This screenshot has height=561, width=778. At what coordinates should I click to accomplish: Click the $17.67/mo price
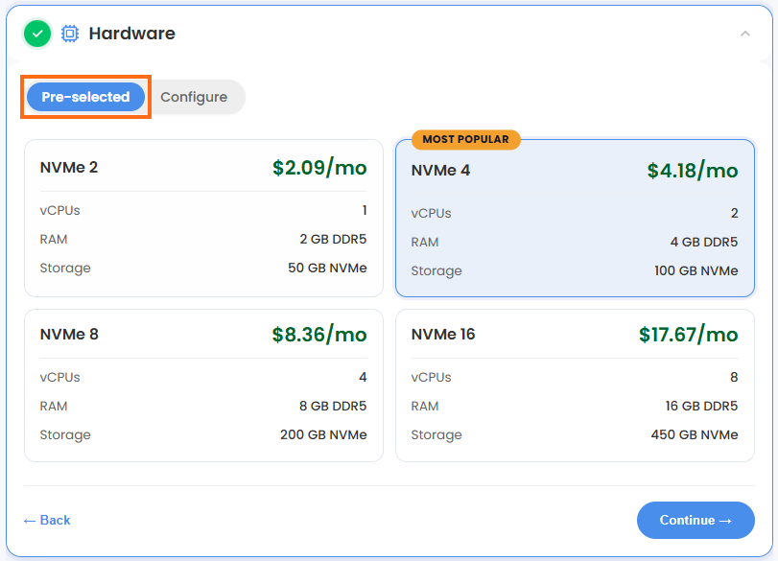pos(689,335)
